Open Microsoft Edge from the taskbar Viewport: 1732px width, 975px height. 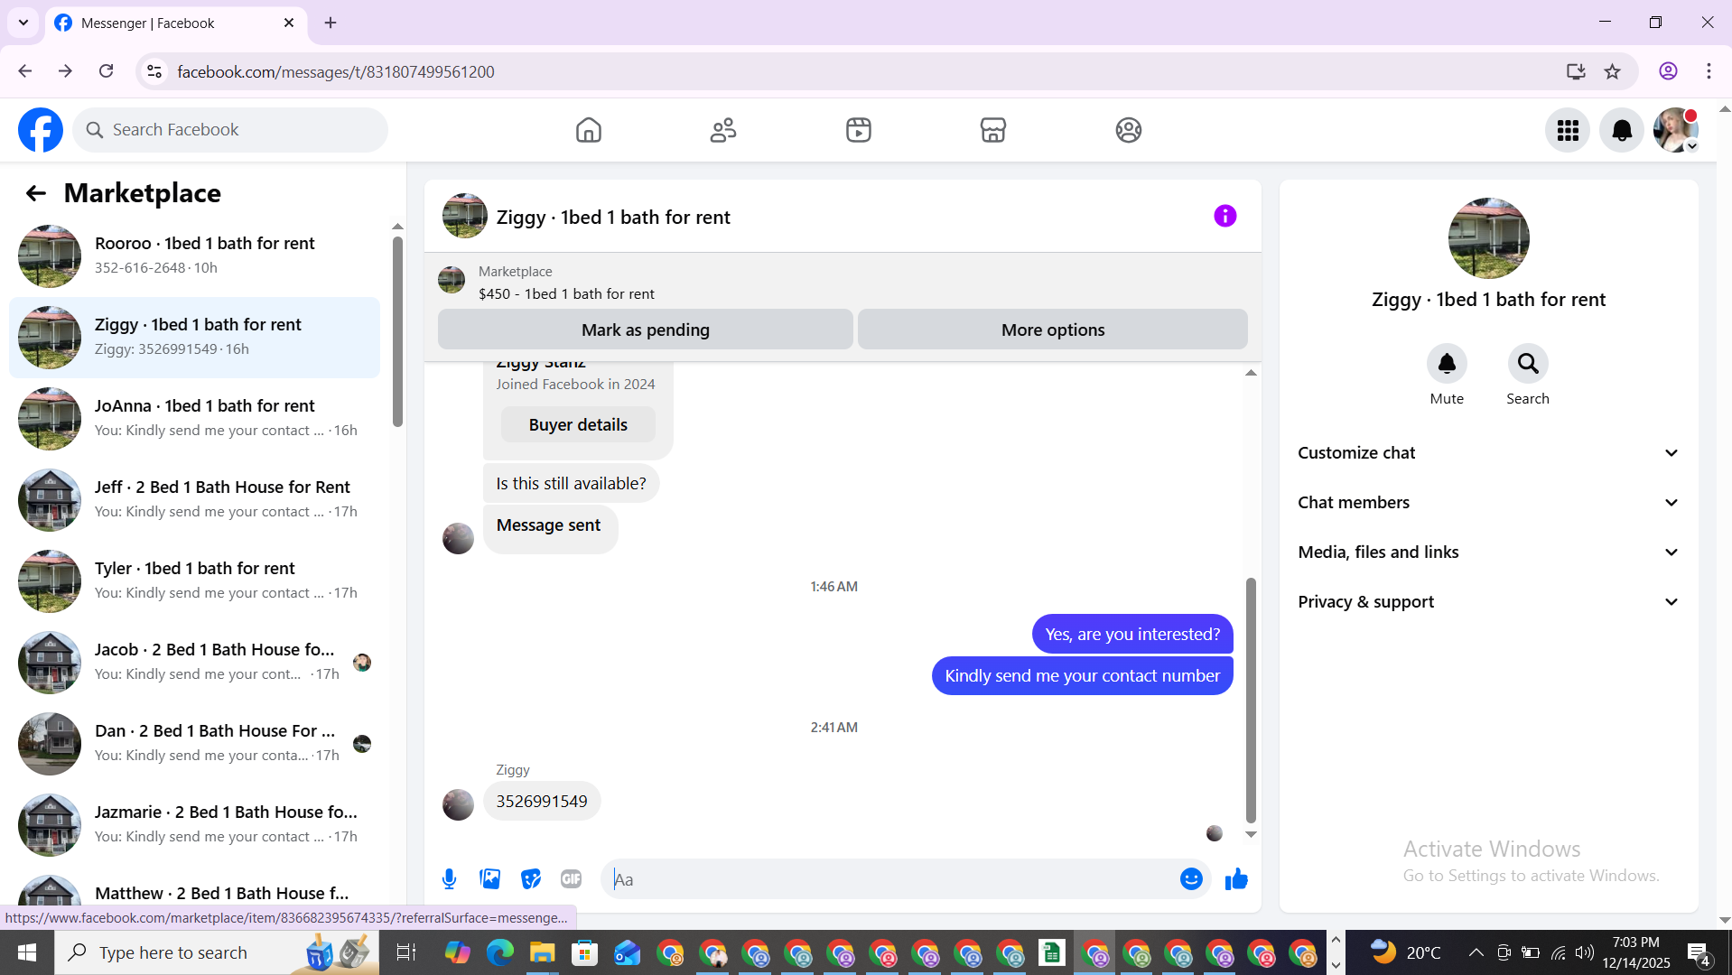[499, 952]
